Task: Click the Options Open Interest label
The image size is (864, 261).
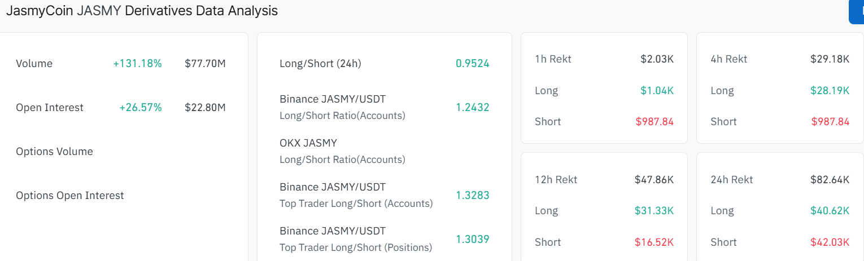Action: click(x=69, y=196)
